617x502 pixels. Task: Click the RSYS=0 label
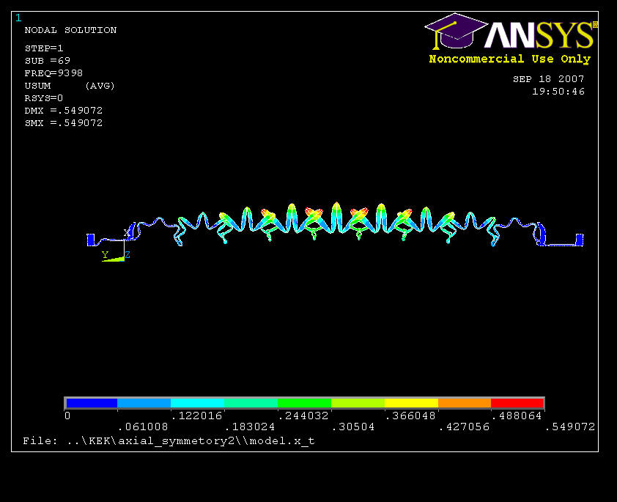[x=44, y=98]
